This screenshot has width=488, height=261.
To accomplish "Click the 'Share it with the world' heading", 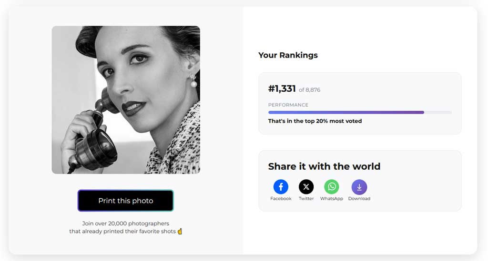I will (x=324, y=166).
